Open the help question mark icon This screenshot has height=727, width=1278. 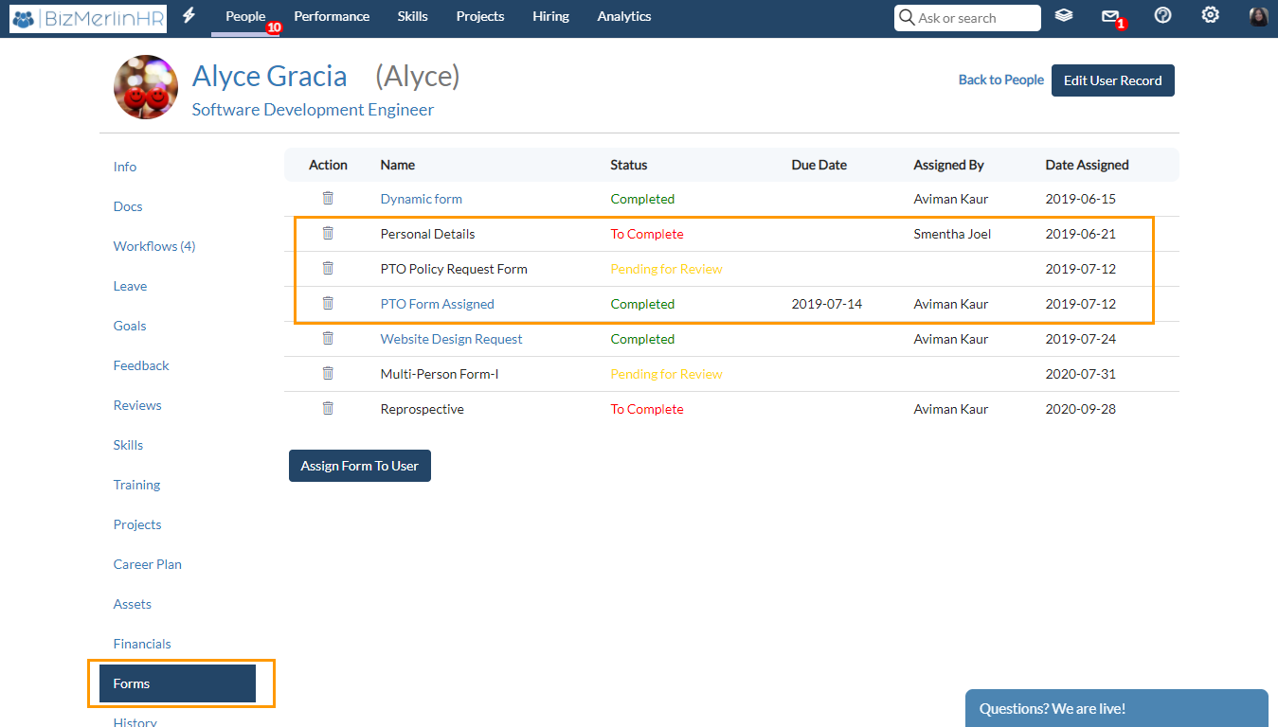click(x=1163, y=16)
